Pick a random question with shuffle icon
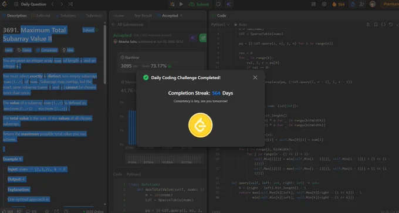399x213 pixels. tap(70, 4)
